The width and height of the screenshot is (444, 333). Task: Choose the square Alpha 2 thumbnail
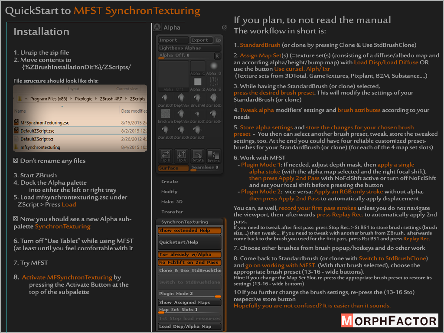pyautogui.click(x=198, y=84)
